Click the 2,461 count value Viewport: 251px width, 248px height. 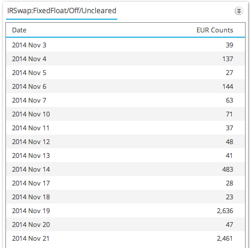pyautogui.click(x=225, y=238)
